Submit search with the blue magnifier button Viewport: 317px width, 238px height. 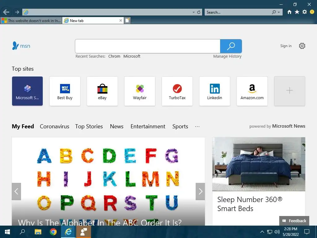[x=231, y=46]
